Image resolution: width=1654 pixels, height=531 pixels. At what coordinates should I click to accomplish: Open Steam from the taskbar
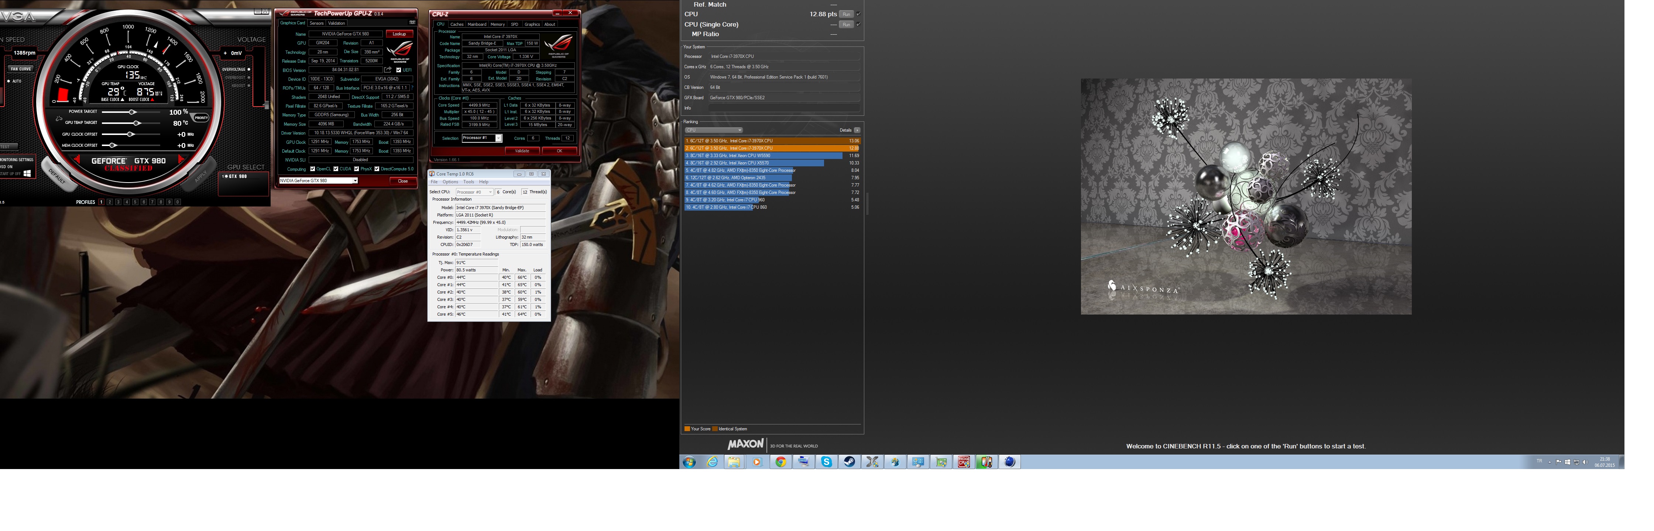[x=849, y=462]
